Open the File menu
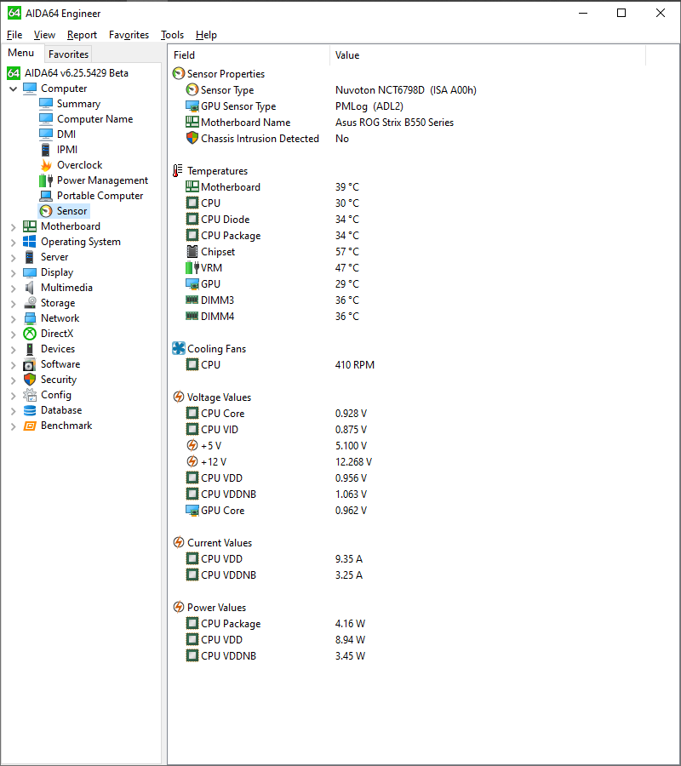Viewport: 681px width, 766px height. [x=14, y=35]
